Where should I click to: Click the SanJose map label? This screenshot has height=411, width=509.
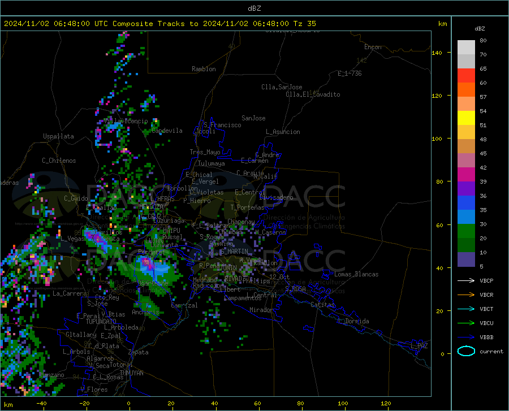pos(253,118)
